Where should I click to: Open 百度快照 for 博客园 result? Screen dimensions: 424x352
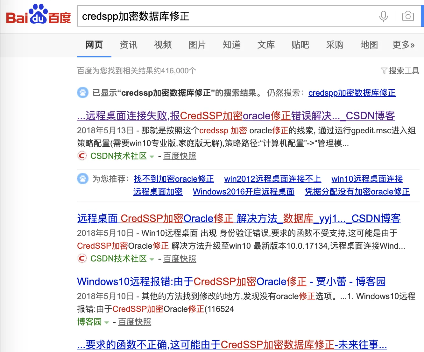(x=135, y=322)
